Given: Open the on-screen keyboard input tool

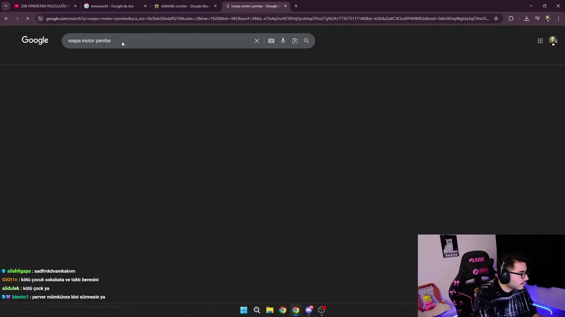Looking at the screenshot, I should point(271,41).
